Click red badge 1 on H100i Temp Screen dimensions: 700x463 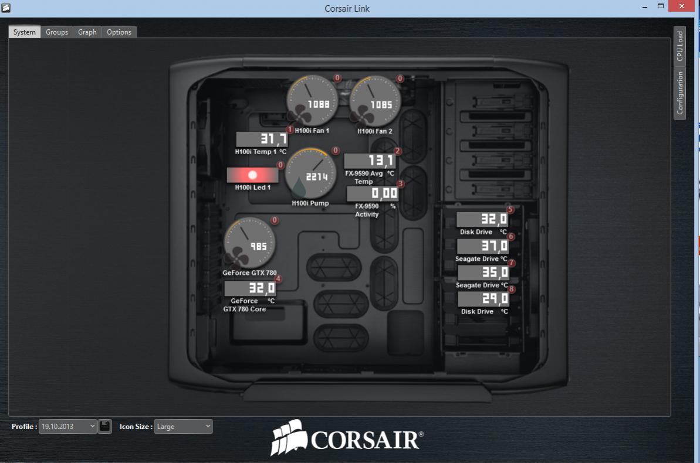click(x=289, y=130)
